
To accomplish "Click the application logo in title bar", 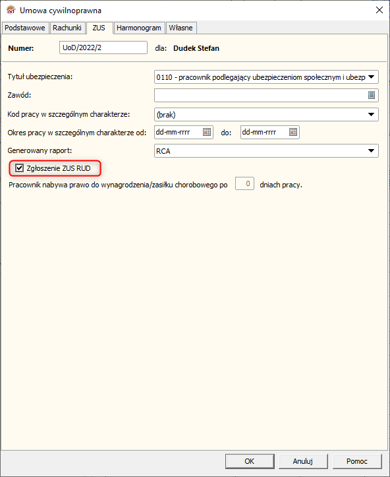I will click(x=11, y=10).
